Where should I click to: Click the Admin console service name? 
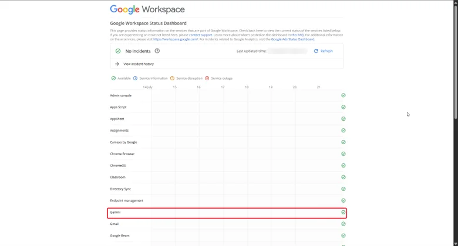point(120,95)
